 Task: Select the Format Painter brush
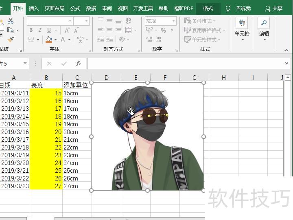tap(11, 40)
